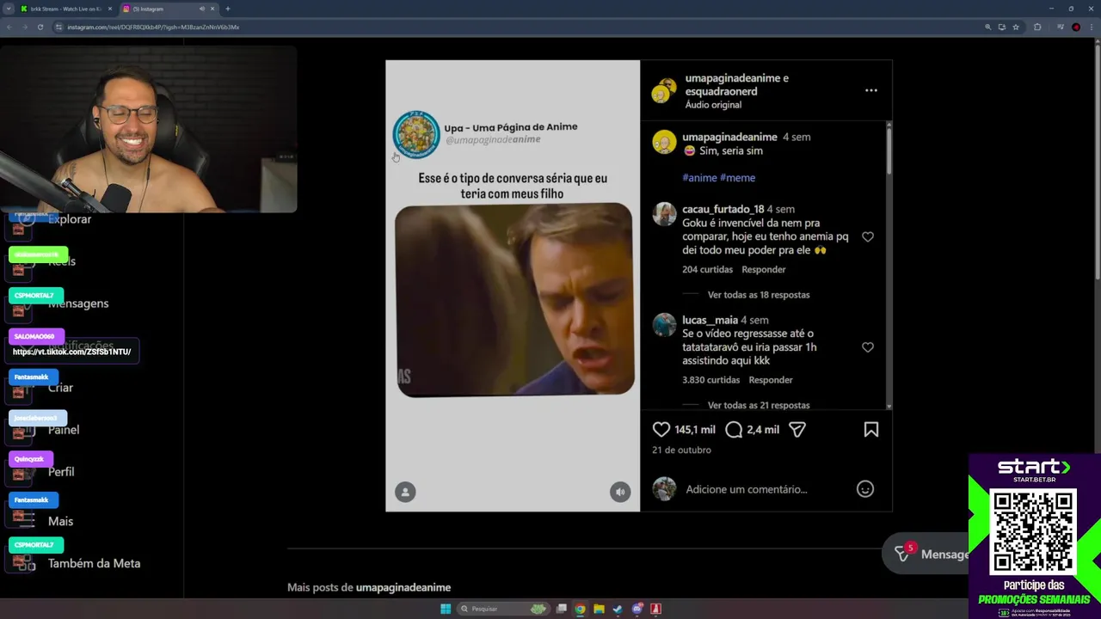Open Discord from taskbar
The height and width of the screenshot is (619, 1101).
(637, 609)
